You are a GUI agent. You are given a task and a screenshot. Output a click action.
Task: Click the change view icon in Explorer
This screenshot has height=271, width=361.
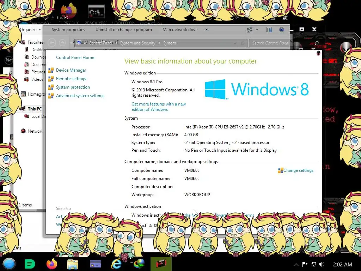pos(250,30)
